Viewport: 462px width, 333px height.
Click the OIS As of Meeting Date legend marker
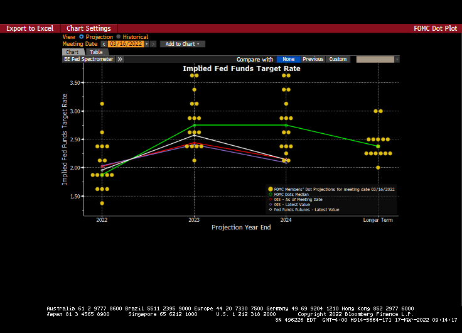coord(270,200)
